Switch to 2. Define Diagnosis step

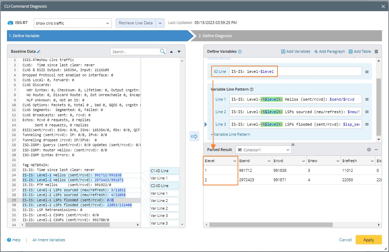(x=215, y=36)
